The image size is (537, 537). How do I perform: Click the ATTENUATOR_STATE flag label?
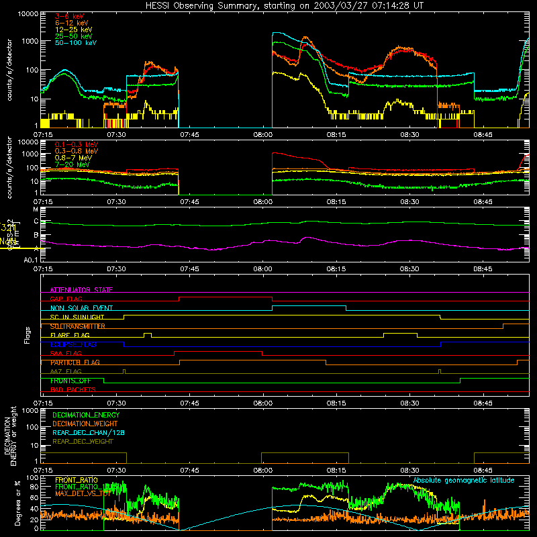[x=81, y=290]
